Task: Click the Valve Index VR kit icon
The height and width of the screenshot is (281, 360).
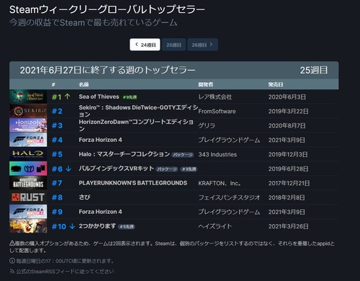Action: pos(28,169)
